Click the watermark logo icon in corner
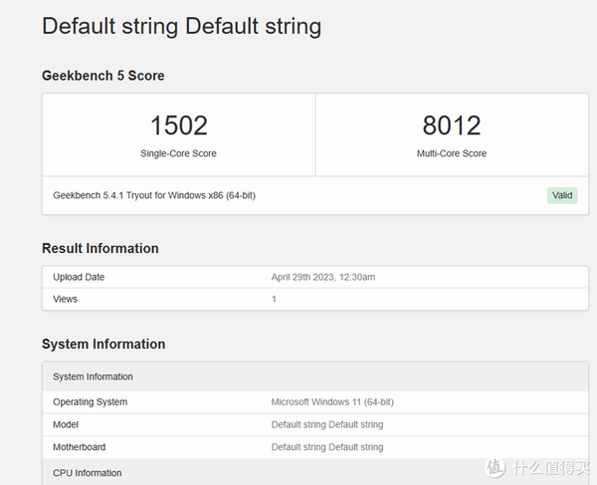 pos(496,467)
